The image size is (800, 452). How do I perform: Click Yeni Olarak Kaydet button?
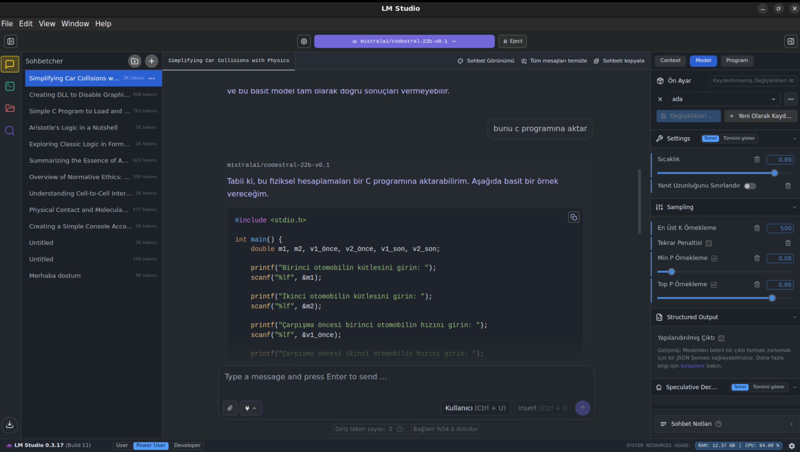click(x=760, y=116)
